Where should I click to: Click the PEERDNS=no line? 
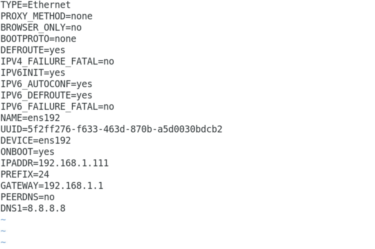[x=27, y=197]
